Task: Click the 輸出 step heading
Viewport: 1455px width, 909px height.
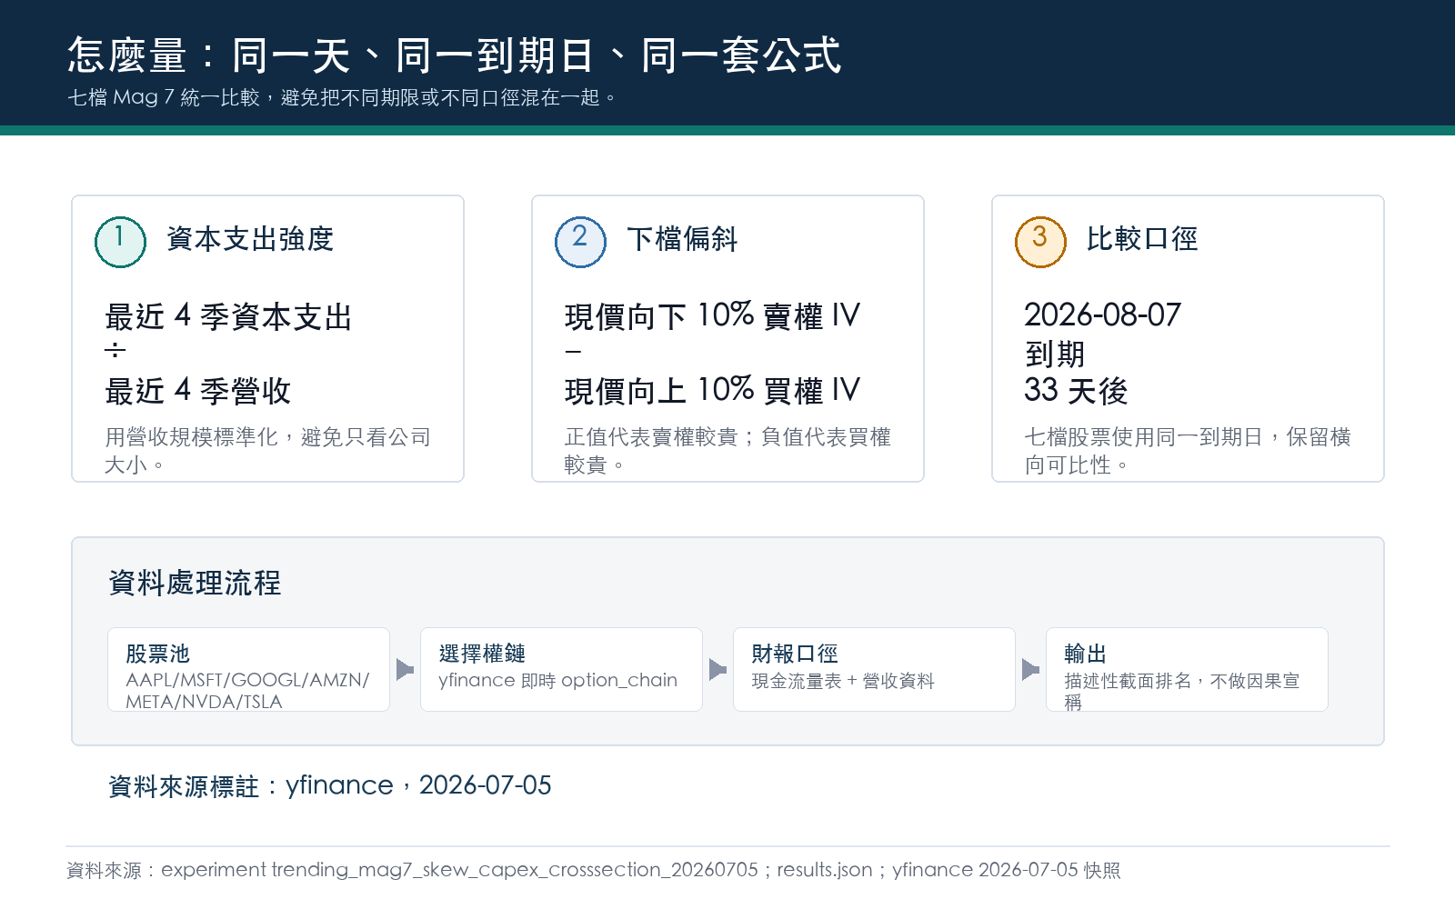Action: (x=1086, y=654)
